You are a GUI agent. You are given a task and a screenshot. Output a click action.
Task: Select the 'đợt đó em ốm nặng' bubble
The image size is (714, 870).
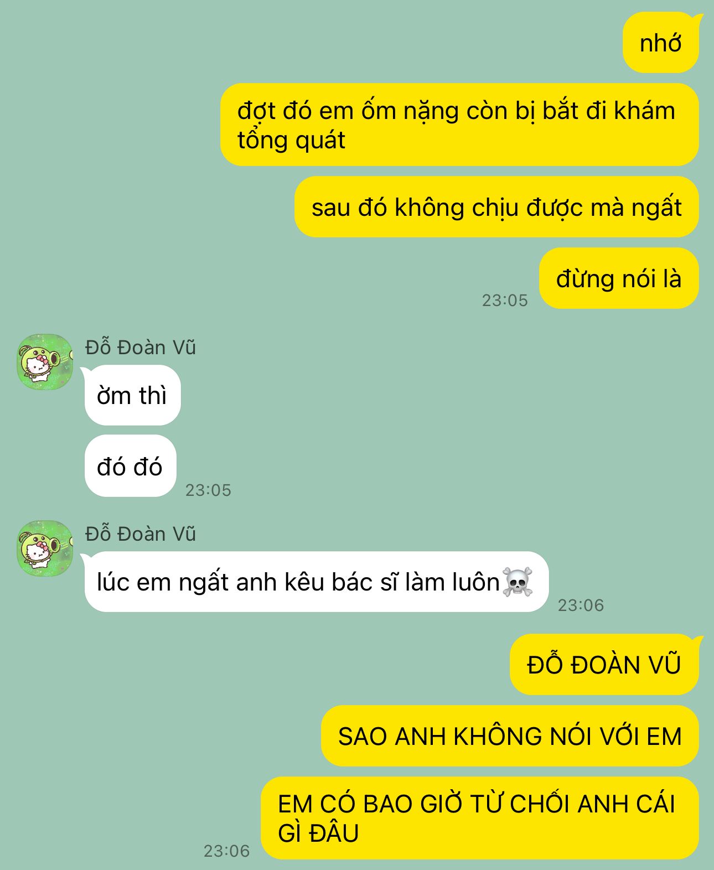tap(459, 125)
